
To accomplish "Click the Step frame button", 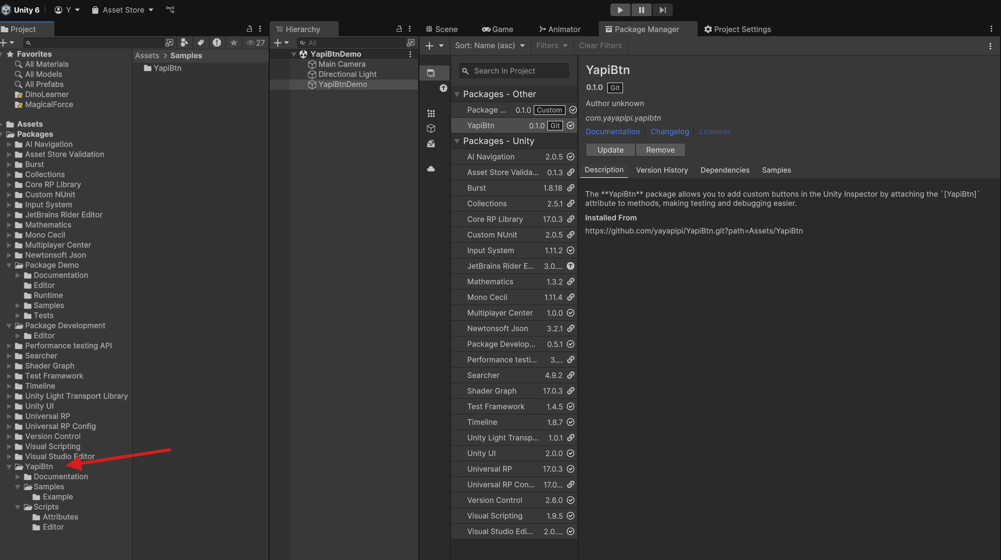I will tap(662, 10).
